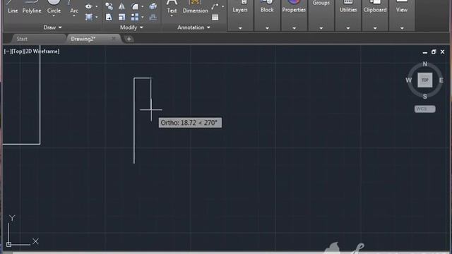Screen dimensions: 452x254
Task: Expand the Modify panel
Action: point(131,28)
